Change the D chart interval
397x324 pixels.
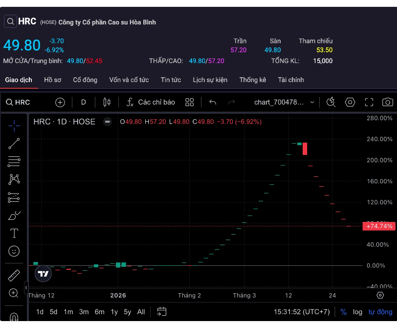(x=83, y=102)
